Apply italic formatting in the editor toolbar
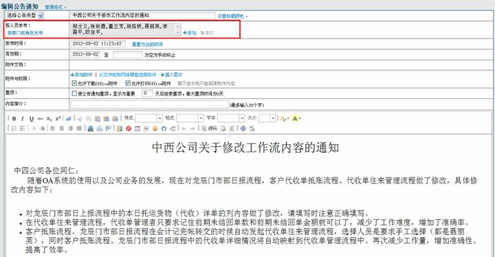 pos(23,119)
